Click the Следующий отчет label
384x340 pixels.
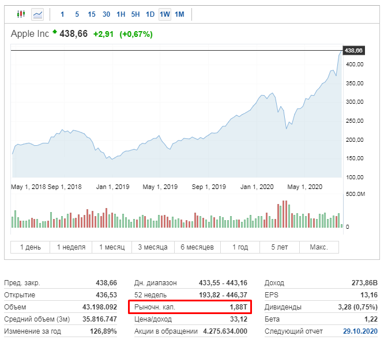pyautogui.click(x=293, y=331)
